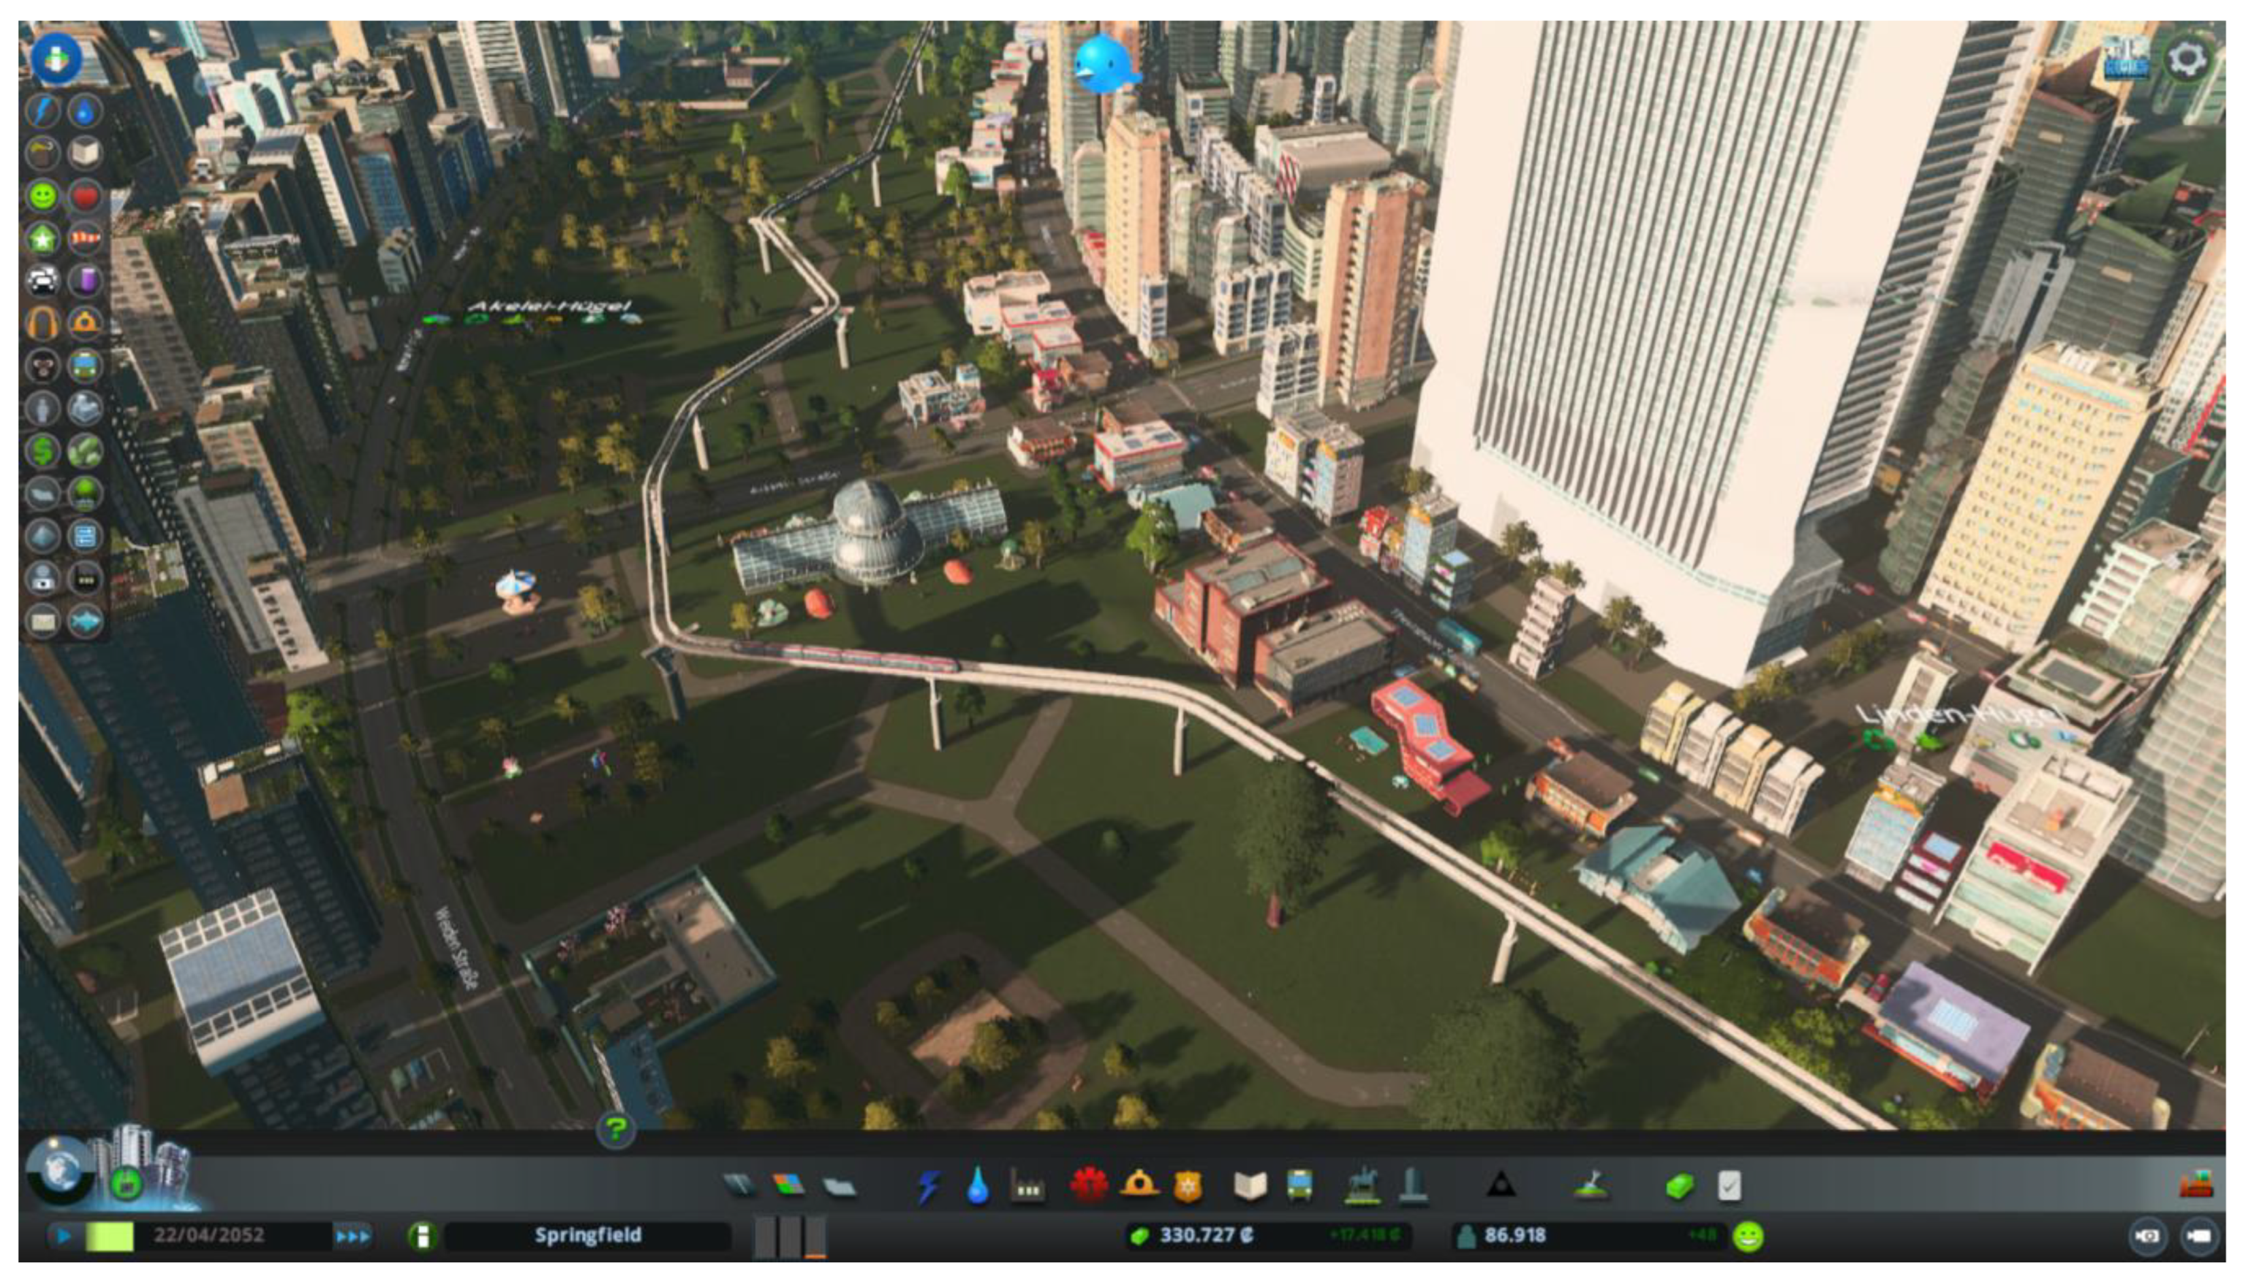Image resolution: width=2248 pixels, height=1276 pixels.
Task: Open the Natural resources leaves info view
Action: click(x=84, y=451)
